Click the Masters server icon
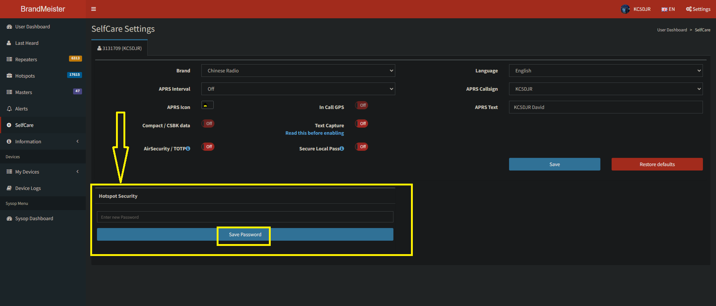The width and height of the screenshot is (716, 306). (x=9, y=92)
